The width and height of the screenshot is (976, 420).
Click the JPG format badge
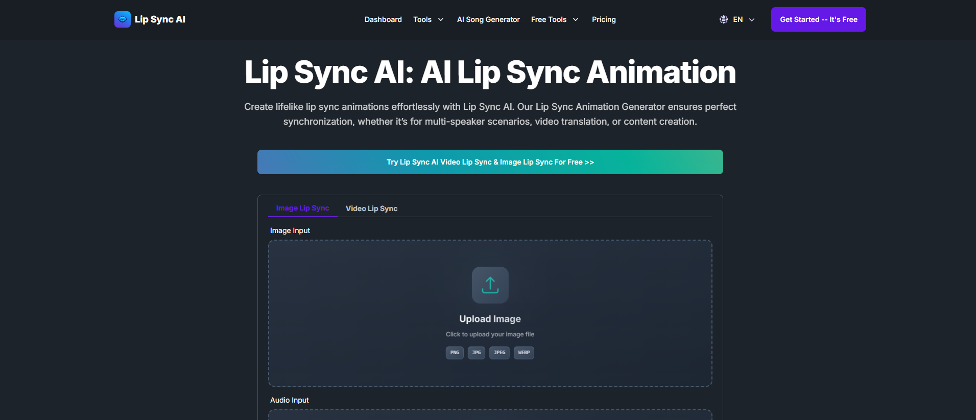tap(477, 353)
